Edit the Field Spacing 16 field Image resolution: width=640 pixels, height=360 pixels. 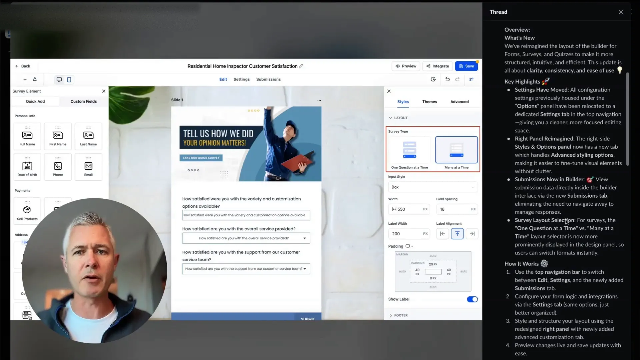[457, 209]
